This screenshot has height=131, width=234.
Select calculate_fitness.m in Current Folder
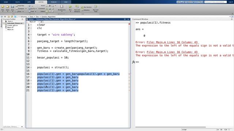(15, 23)
